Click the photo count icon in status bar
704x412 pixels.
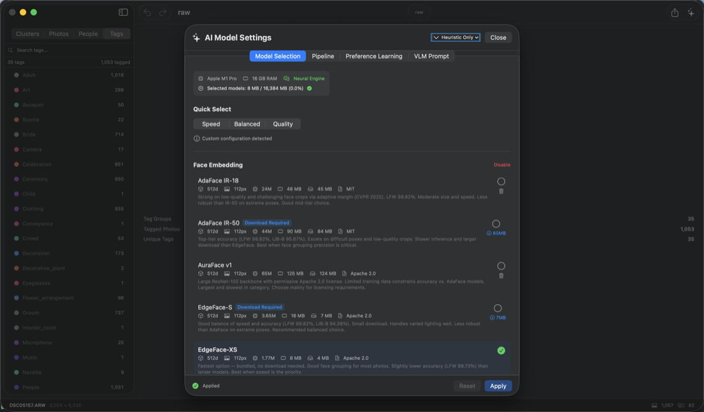(x=654, y=406)
